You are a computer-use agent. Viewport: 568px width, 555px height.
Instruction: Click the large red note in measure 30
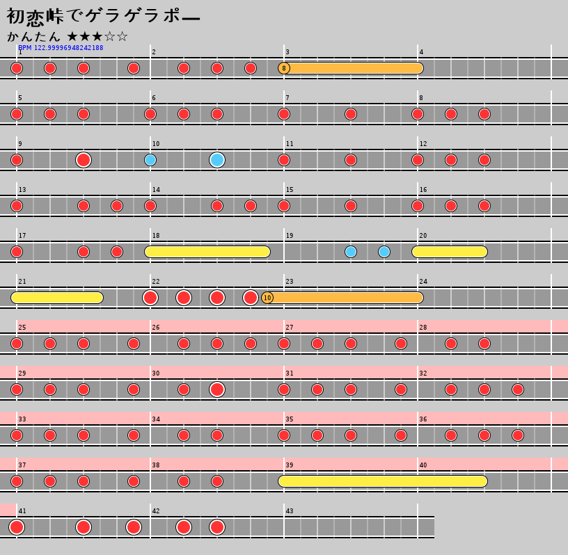(x=217, y=389)
